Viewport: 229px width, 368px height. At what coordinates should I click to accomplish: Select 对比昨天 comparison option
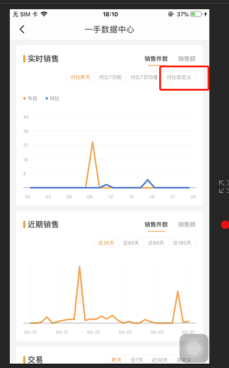point(80,77)
